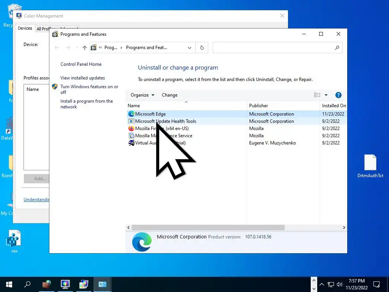Open Control Panel Home link
The image size is (389, 292).
click(x=81, y=64)
